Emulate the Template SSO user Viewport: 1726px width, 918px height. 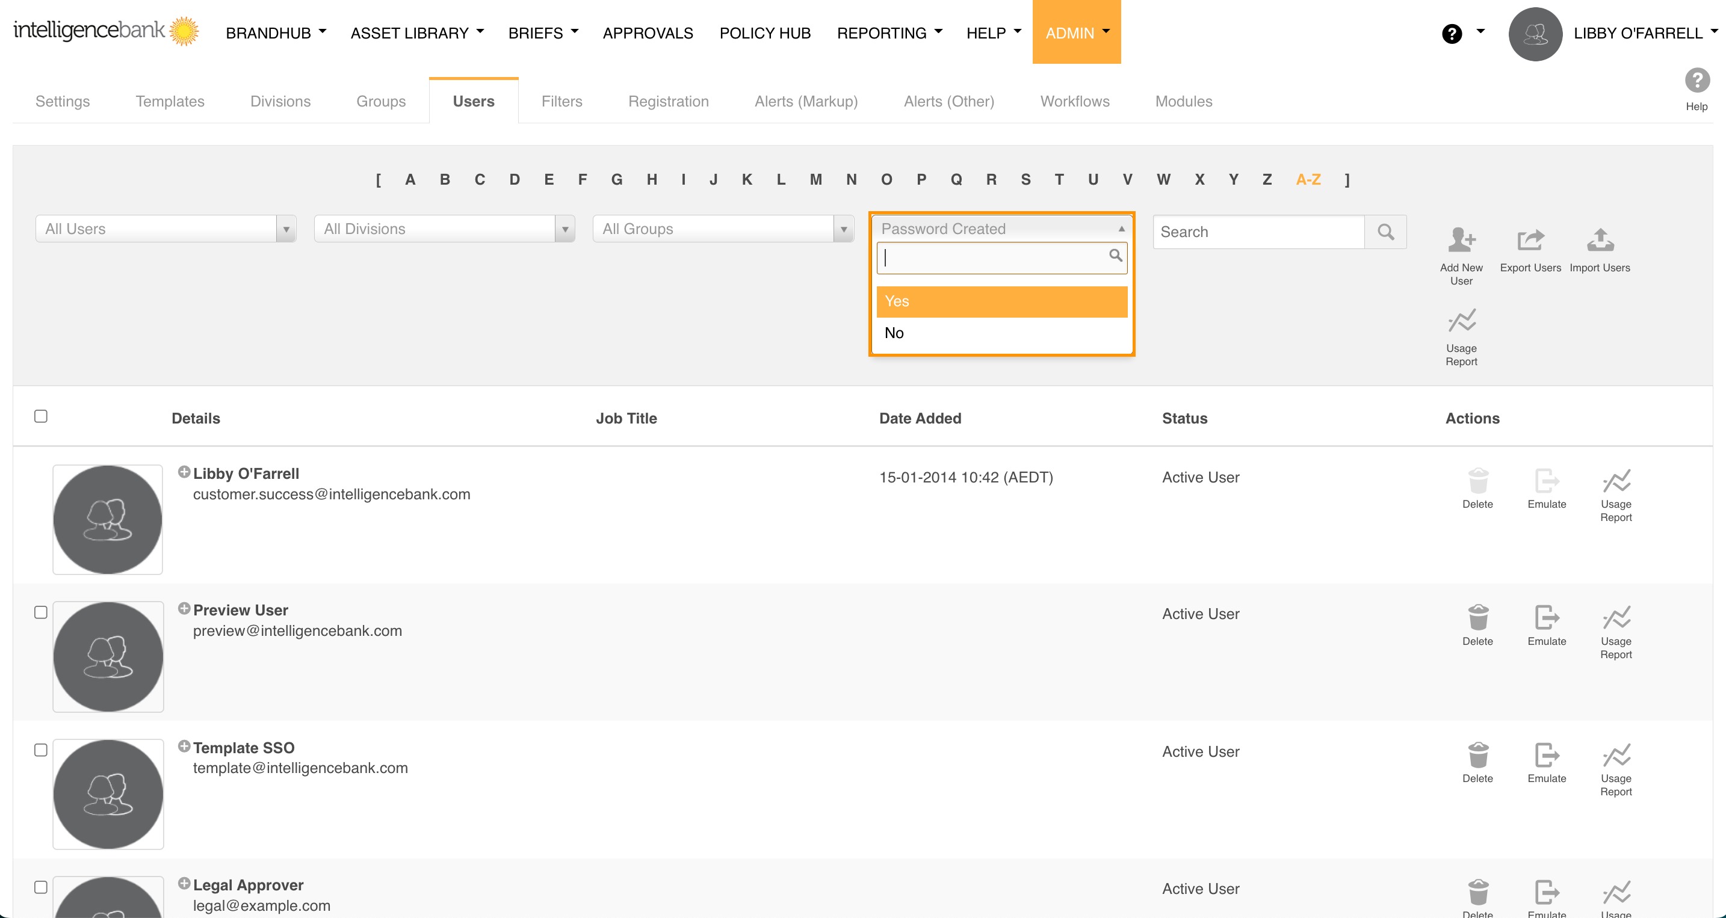1547,757
